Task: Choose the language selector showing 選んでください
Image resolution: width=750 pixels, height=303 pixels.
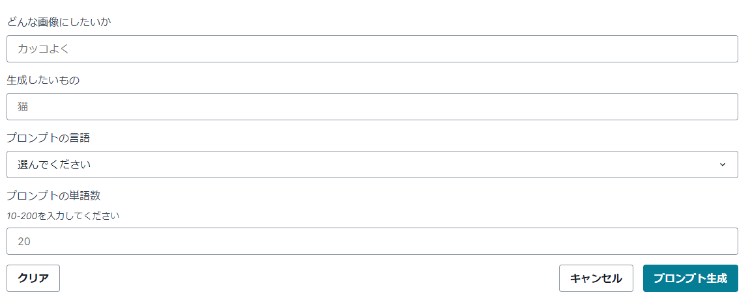Action: (371, 165)
